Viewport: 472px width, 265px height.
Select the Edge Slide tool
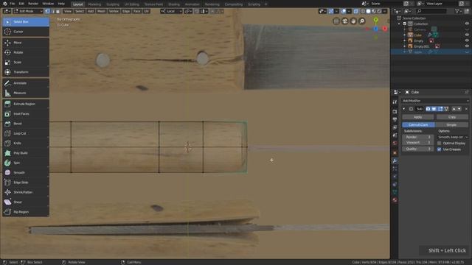26,183
